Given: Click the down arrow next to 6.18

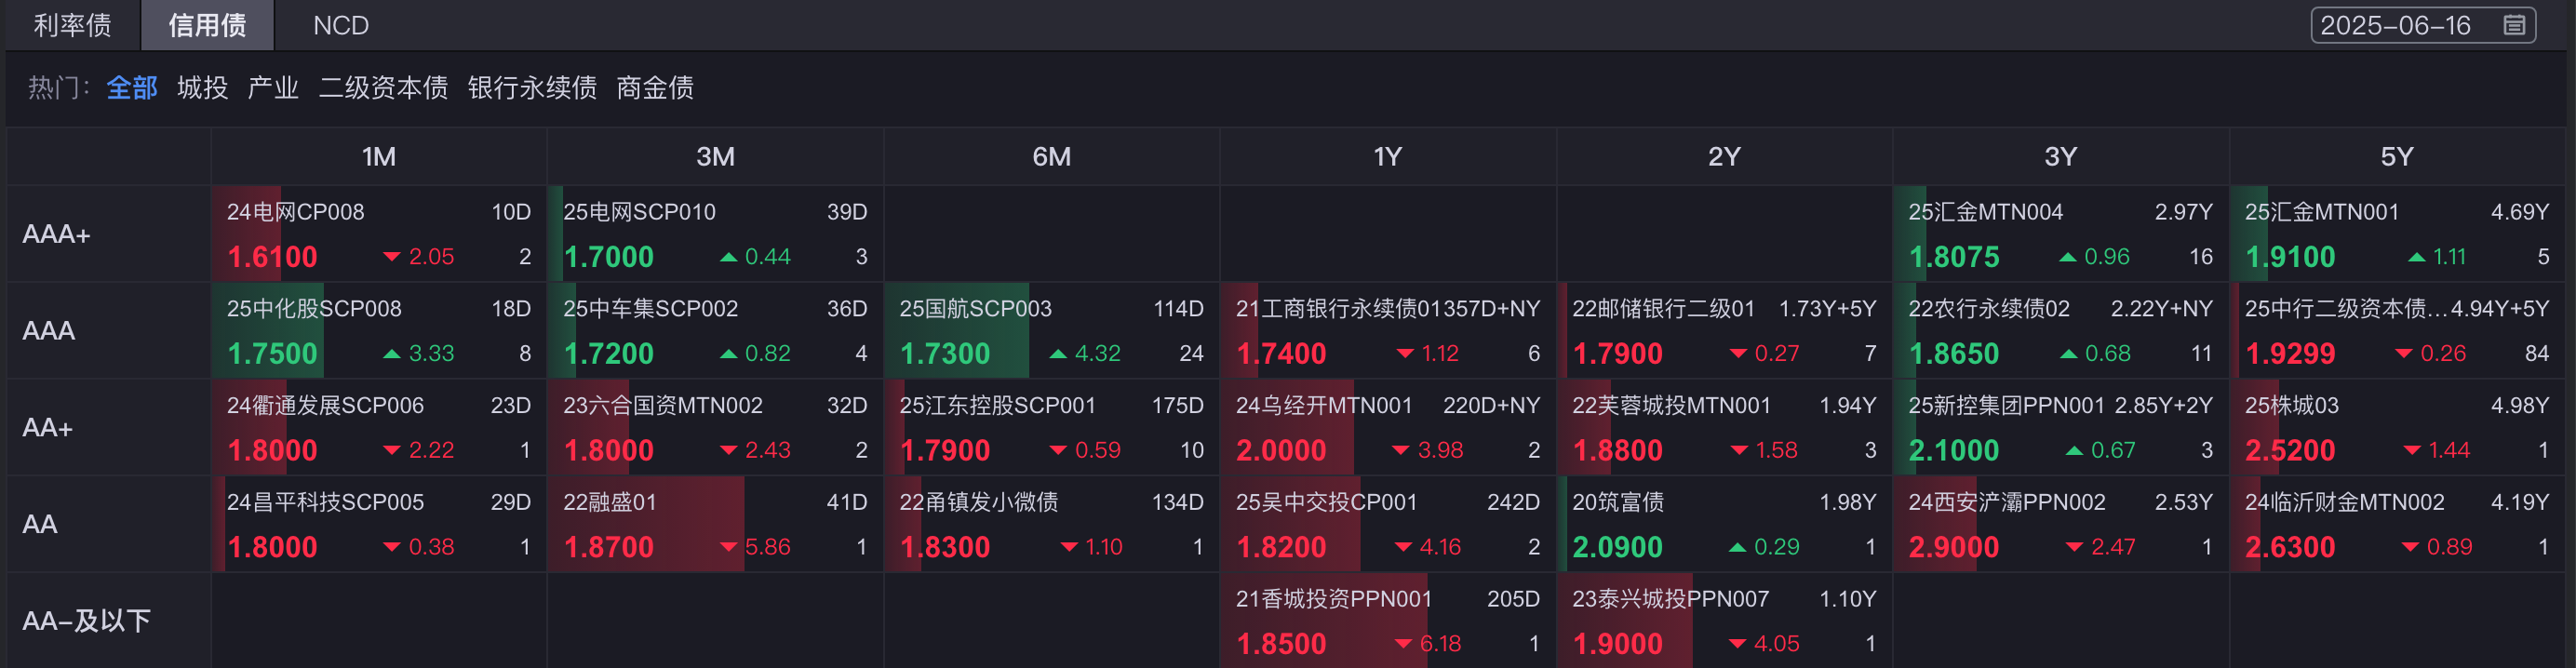Looking at the screenshot, I should [x=1403, y=644].
